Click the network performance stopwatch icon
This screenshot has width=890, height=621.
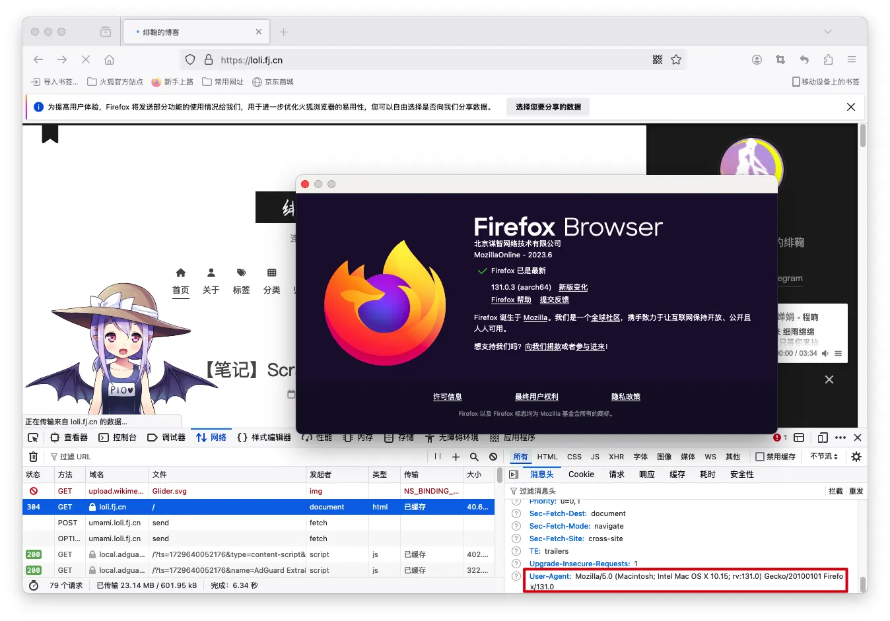point(34,585)
